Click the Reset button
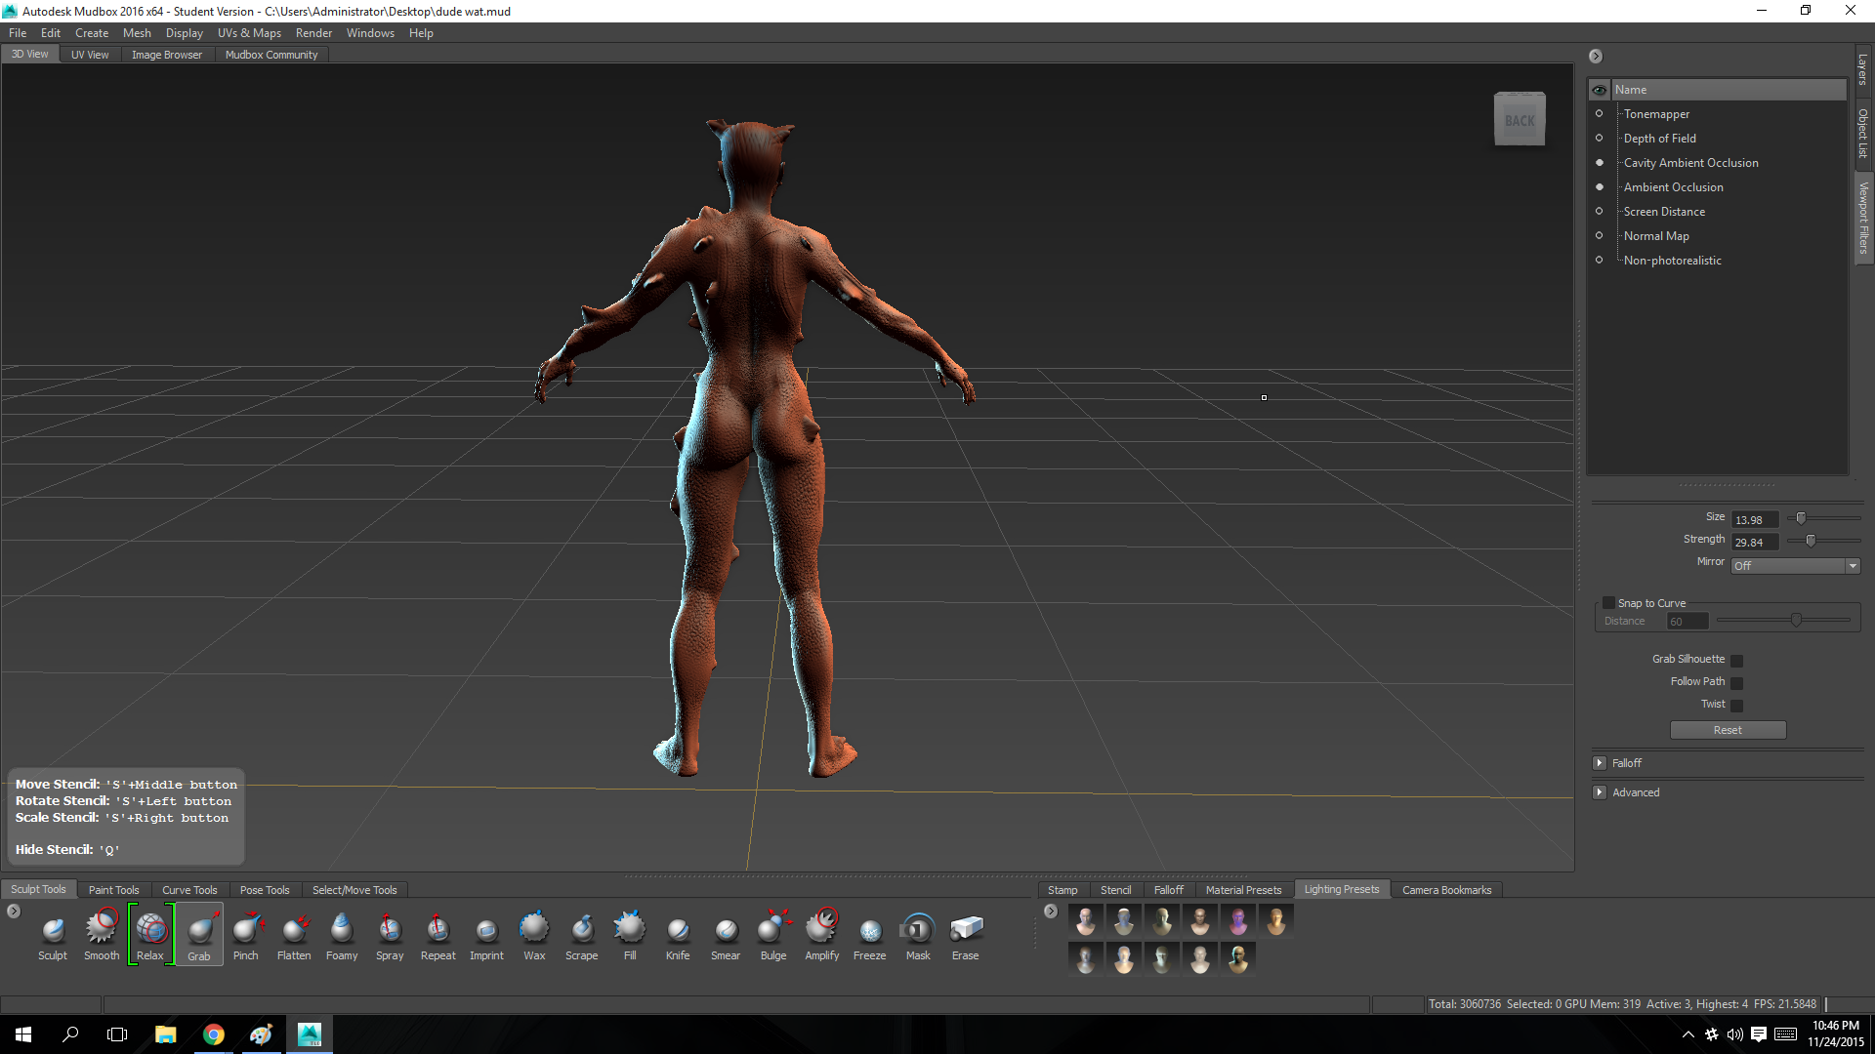1875x1054 pixels. (1728, 730)
